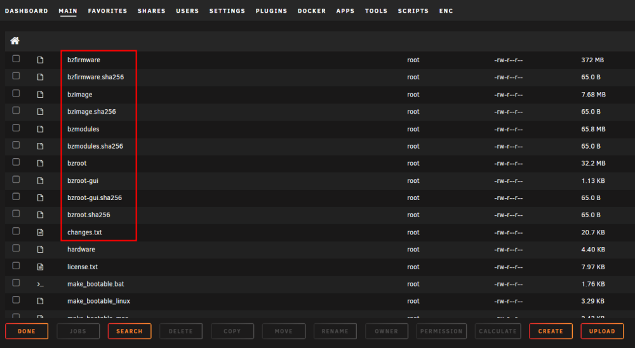Open the Settings tab
The height and width of the screenshot is (348, 635).
coord(227,11)
